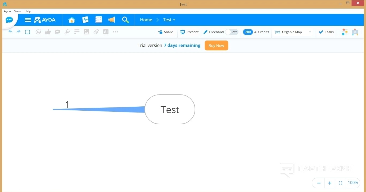Click the Ayoa title bar app icon
366x192 pixels.
5,4
